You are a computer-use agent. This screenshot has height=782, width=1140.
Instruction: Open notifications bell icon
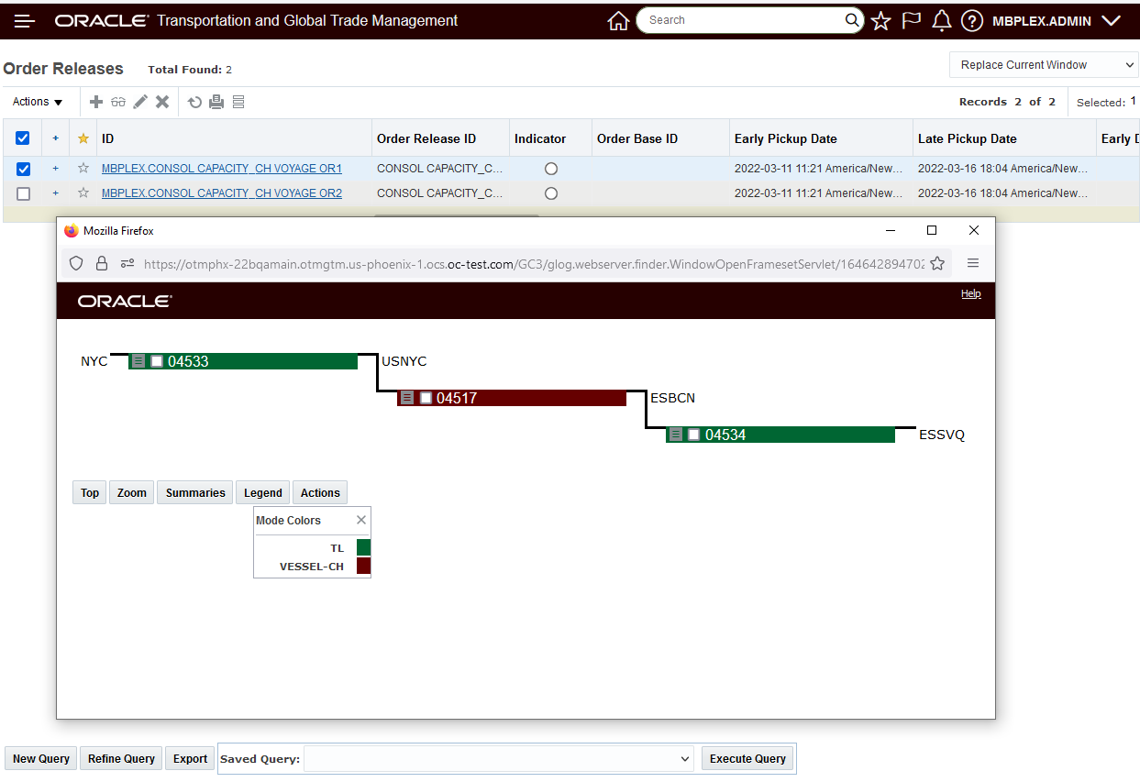pyautogui.click(x=941, y=20)
